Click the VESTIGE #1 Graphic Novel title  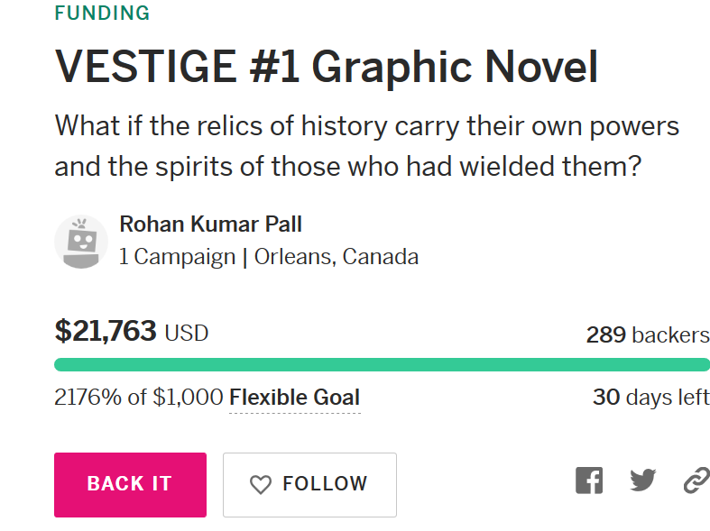click(327, 67)
